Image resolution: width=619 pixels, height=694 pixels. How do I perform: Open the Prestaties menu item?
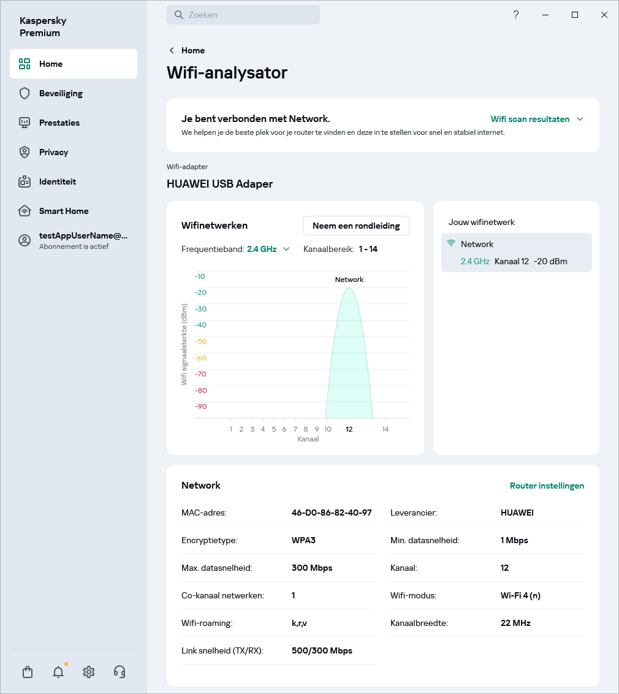(x=59, y=123)
